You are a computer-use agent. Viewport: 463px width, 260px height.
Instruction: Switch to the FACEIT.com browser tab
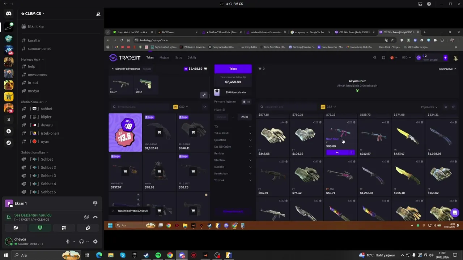point(177,32)
